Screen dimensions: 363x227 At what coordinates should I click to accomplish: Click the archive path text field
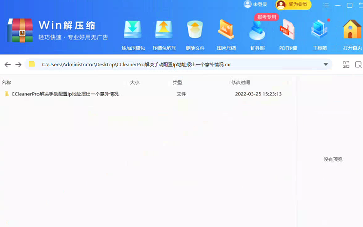pos(179,64)
